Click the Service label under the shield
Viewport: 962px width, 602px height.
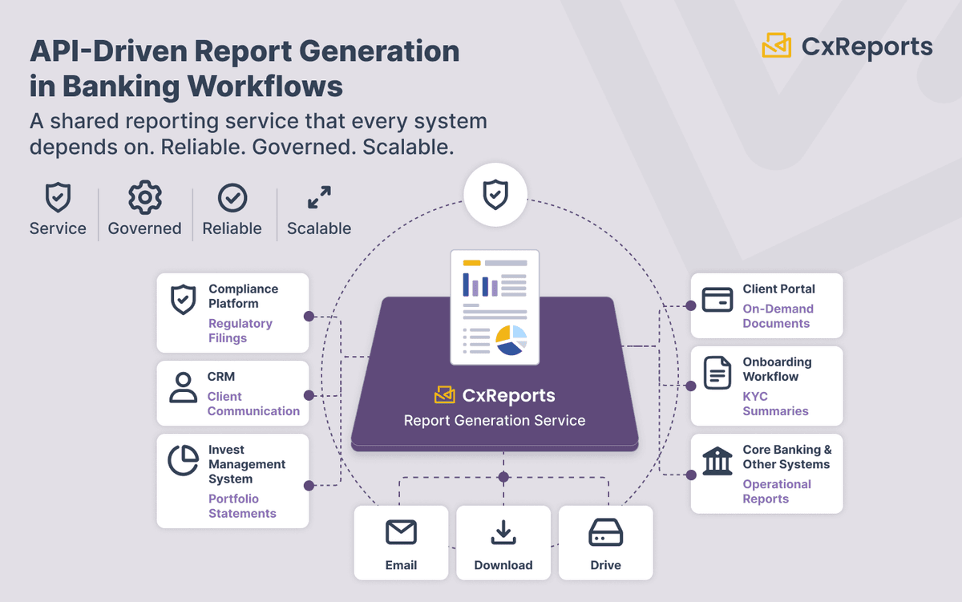[x=58, y=228]
